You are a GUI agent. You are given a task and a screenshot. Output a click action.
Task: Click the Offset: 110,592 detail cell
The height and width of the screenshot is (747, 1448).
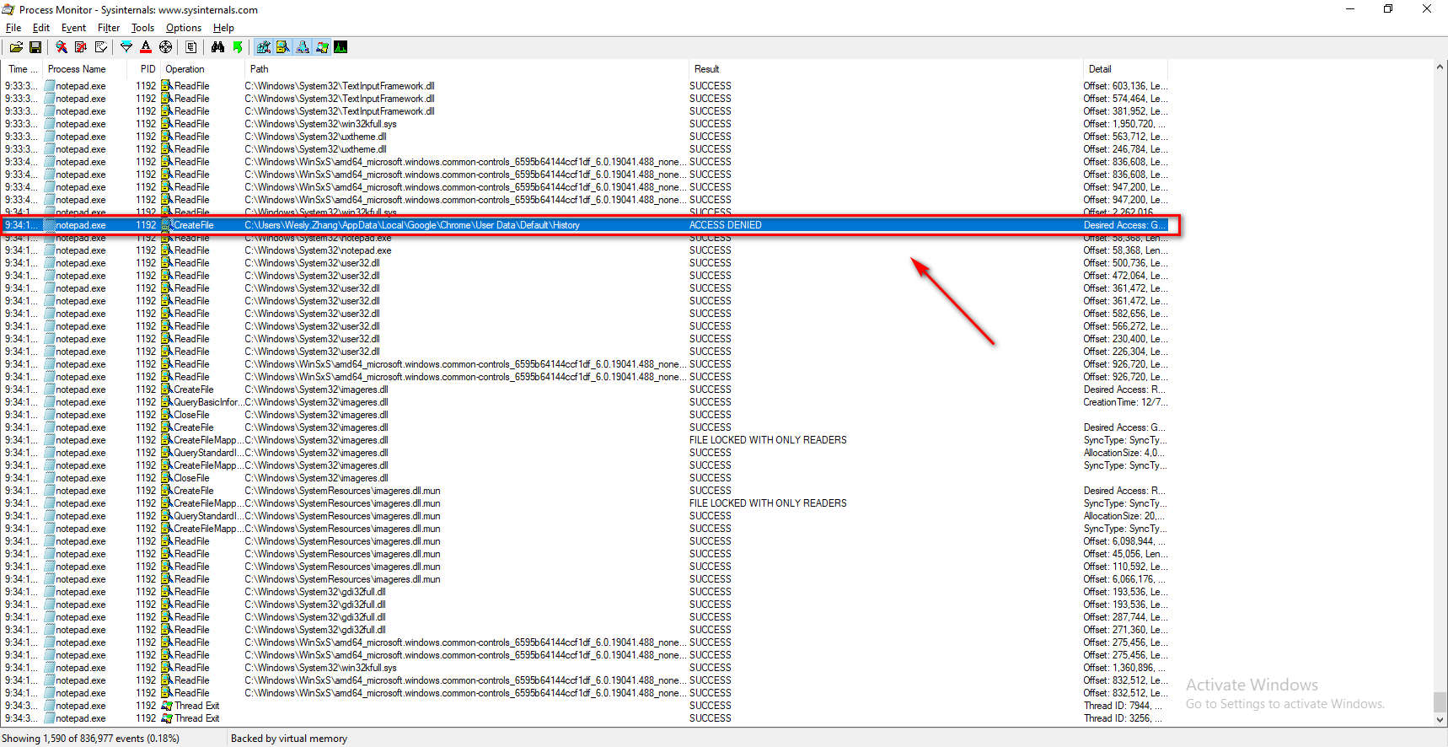(x=1125, y=567)
